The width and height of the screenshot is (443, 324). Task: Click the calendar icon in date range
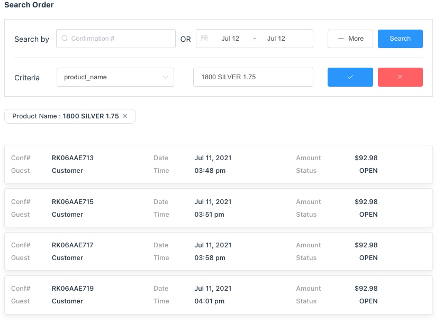[204, 39]
